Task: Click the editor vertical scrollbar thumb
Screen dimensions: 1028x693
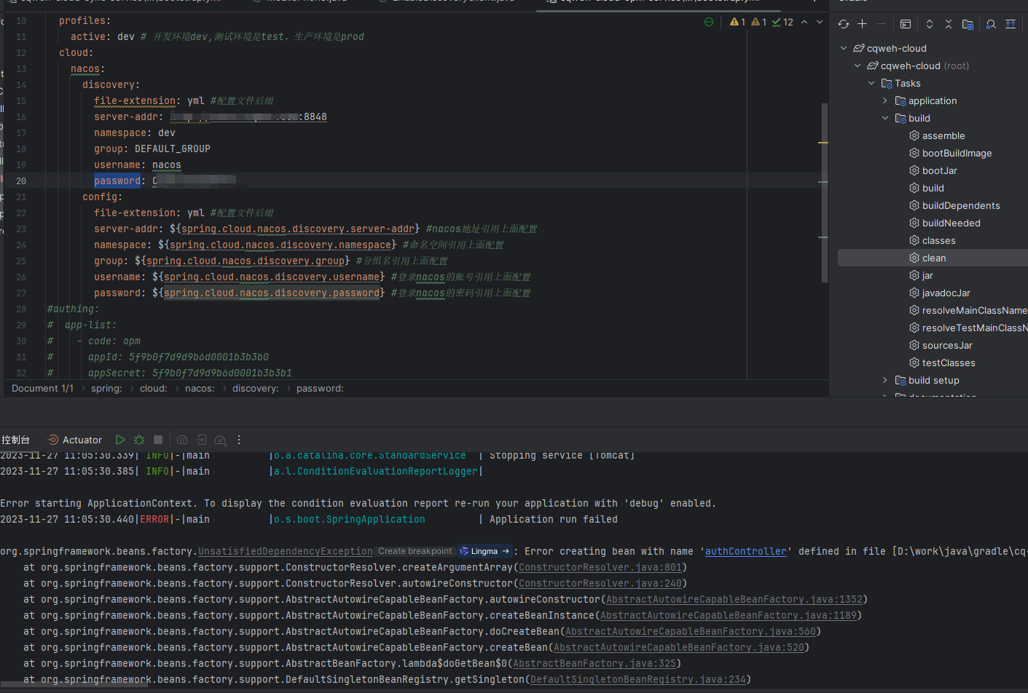Action: [825, 193]
